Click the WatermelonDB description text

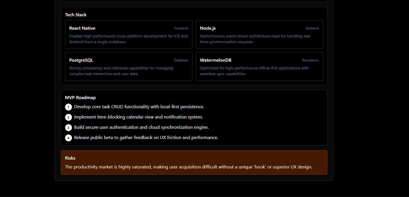254,71
